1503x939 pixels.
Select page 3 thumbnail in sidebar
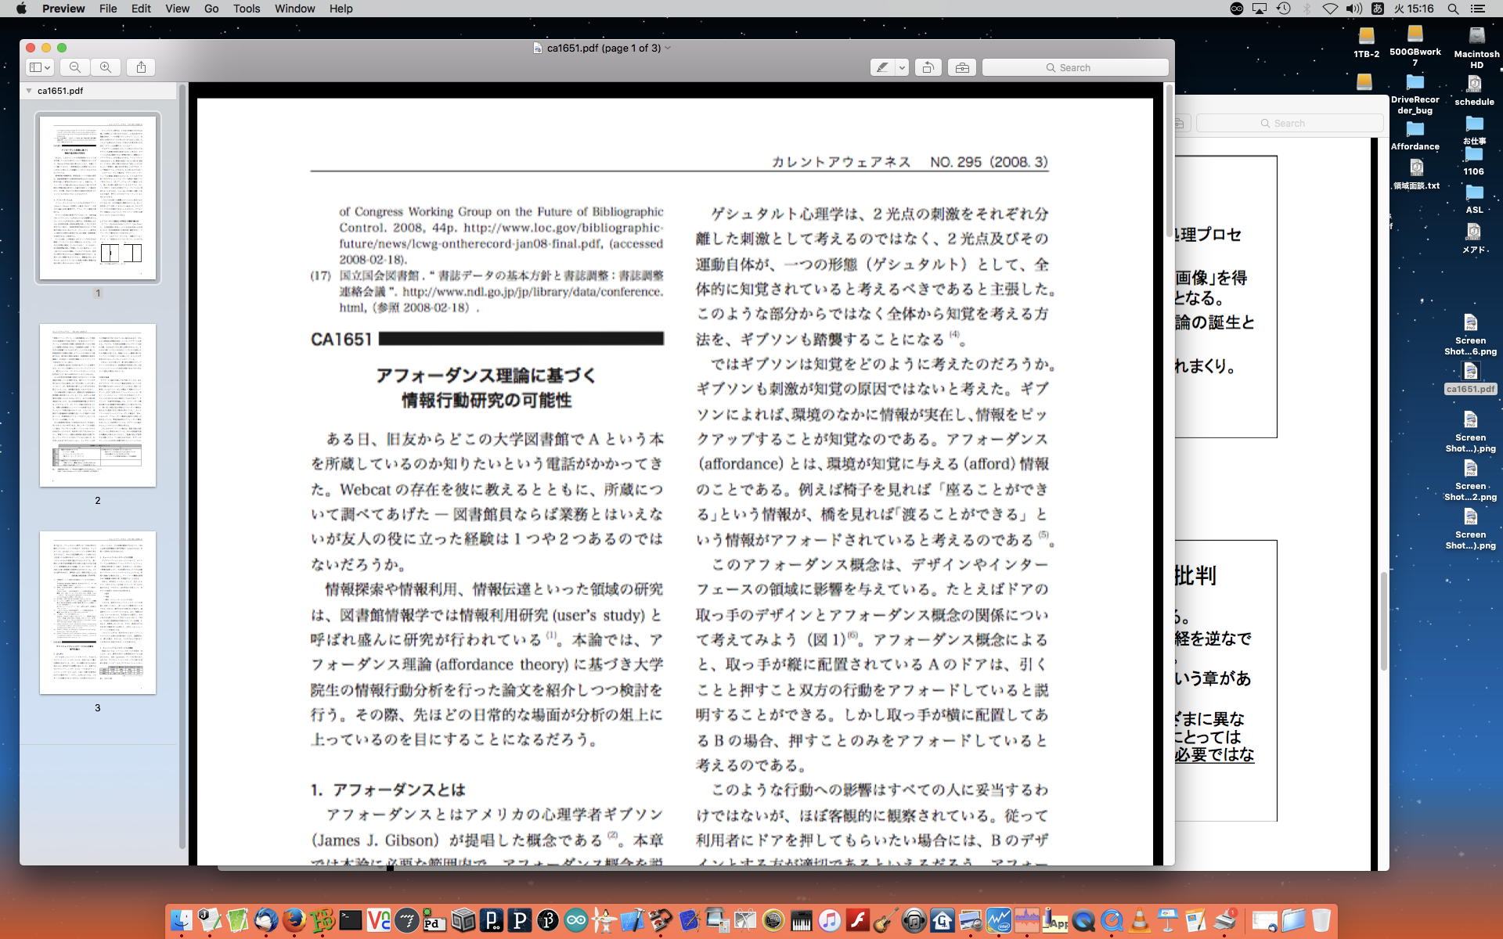pos(98,613)
